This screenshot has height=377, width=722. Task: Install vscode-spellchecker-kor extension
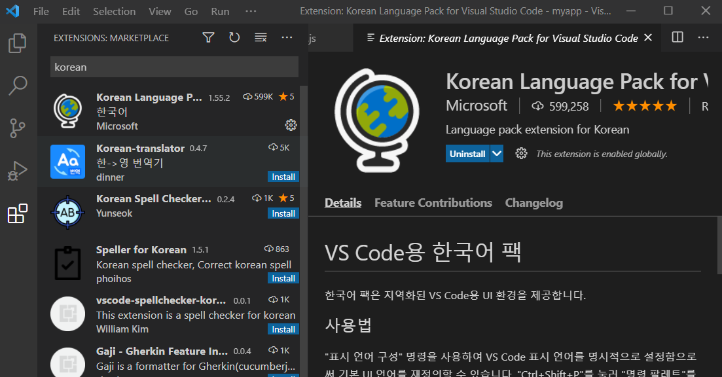pos(283,329)
